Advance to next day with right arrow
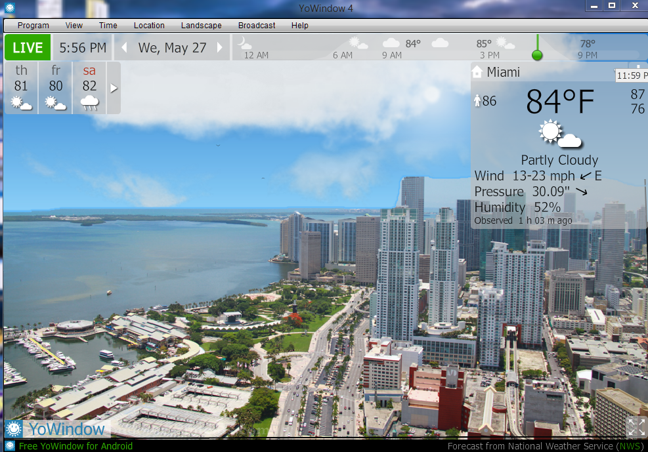This screenshot has width=648, height=452. coord(220,48)
